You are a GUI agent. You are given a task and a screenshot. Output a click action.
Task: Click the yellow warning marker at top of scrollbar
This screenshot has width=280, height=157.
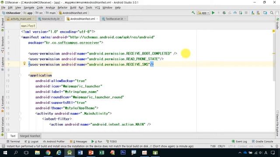coord(273,31)
